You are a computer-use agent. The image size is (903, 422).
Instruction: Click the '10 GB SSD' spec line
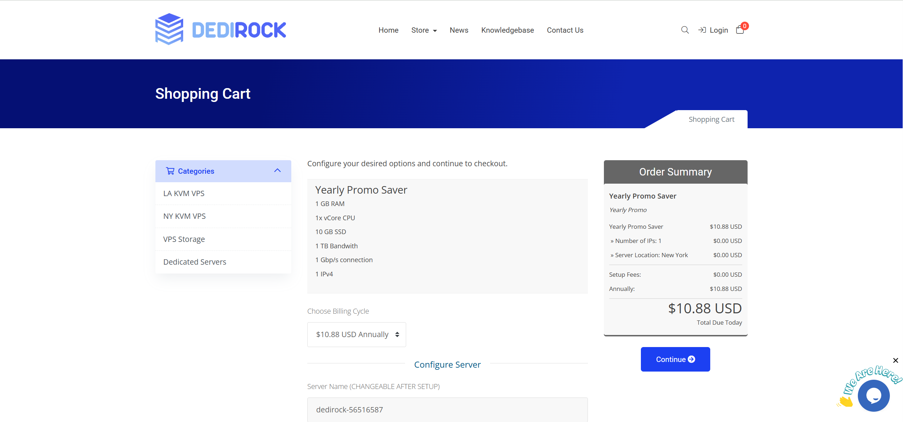(x=330, y=232)
